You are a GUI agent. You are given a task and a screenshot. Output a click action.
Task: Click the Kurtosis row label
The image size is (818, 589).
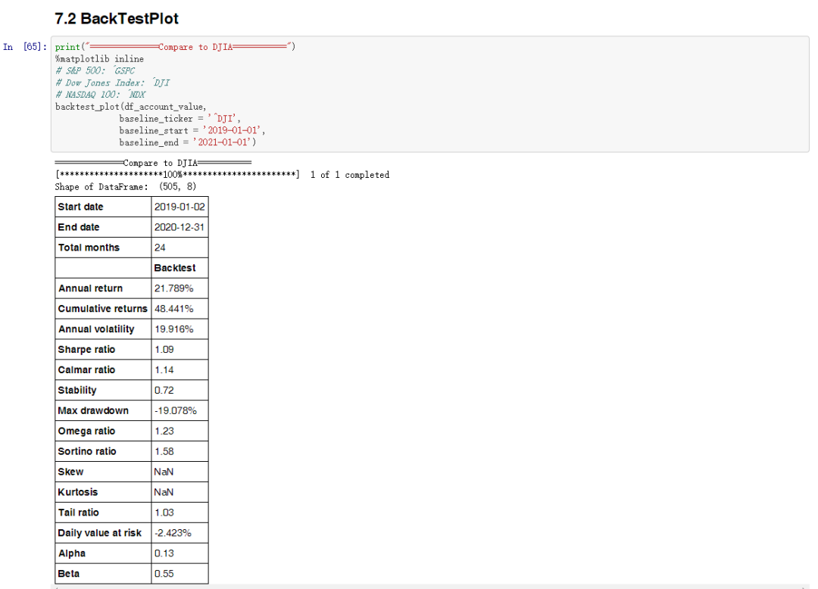(x=103, y=492)
